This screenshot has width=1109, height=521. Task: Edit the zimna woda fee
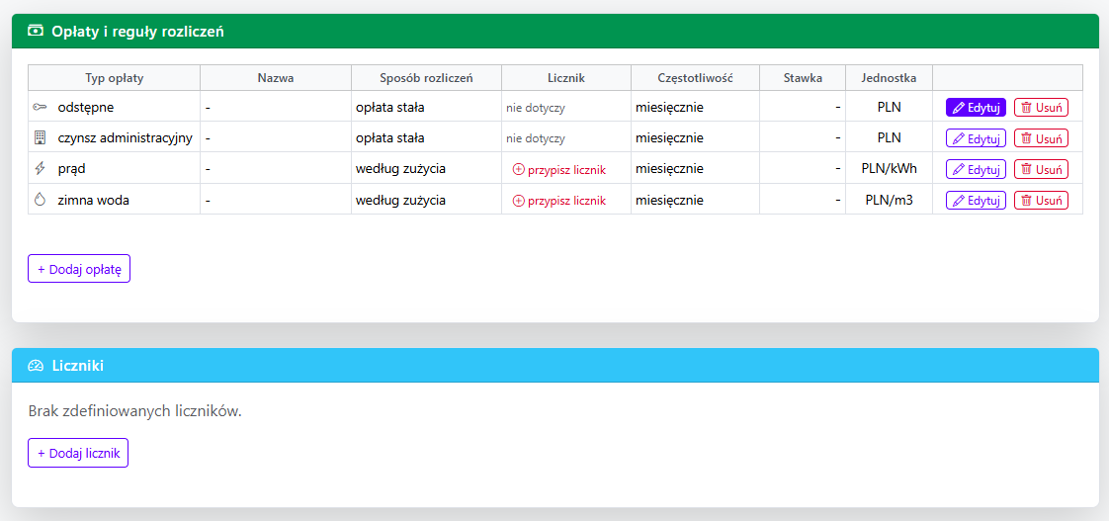[976, 201]
